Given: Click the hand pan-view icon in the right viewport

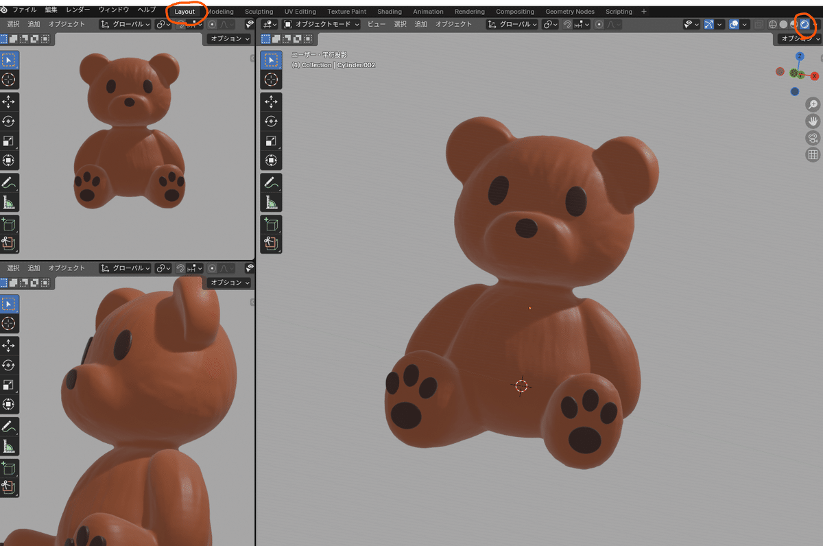Looking at the screenshot, I should tap(813, 121).
